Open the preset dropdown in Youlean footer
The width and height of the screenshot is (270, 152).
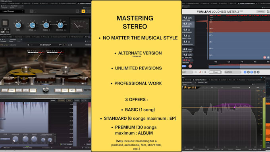click(x=187, y=72)
